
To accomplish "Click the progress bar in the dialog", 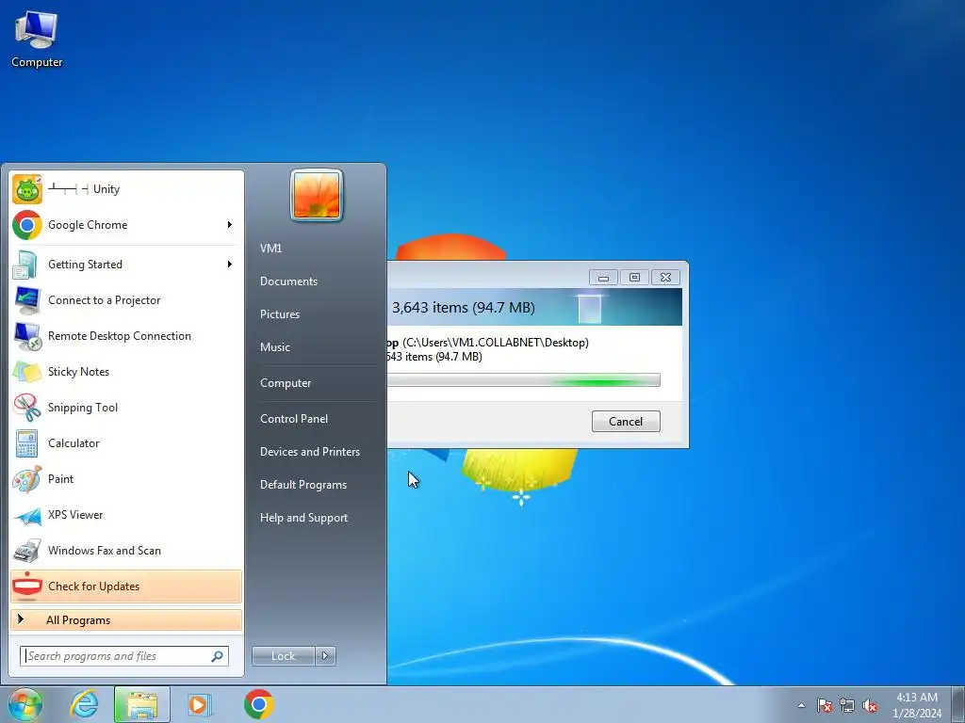I will [x=524, y=380].
